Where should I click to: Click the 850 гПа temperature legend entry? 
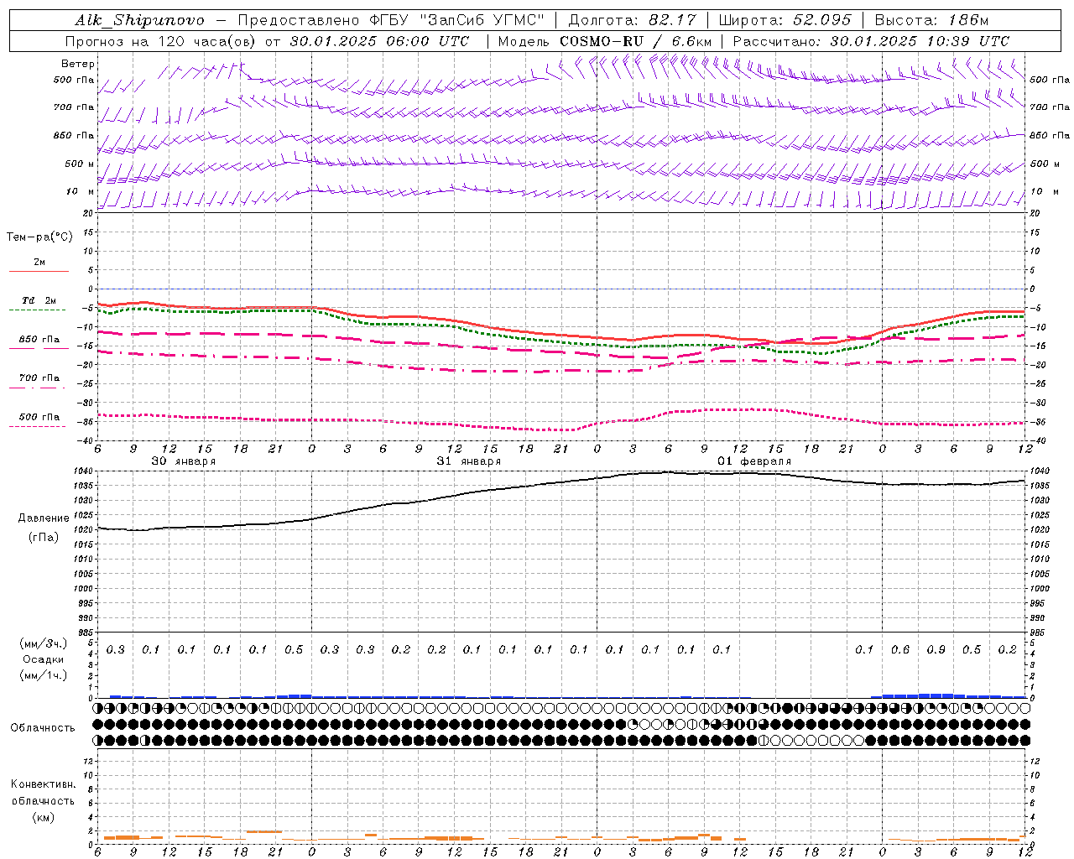tap(39, 340)
